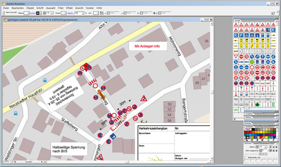Open the stroke weight dropdown in control bar

tap(52, 13)
